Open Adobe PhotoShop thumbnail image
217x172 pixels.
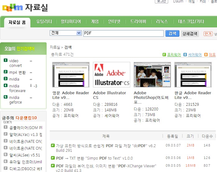tap(152, 75)
